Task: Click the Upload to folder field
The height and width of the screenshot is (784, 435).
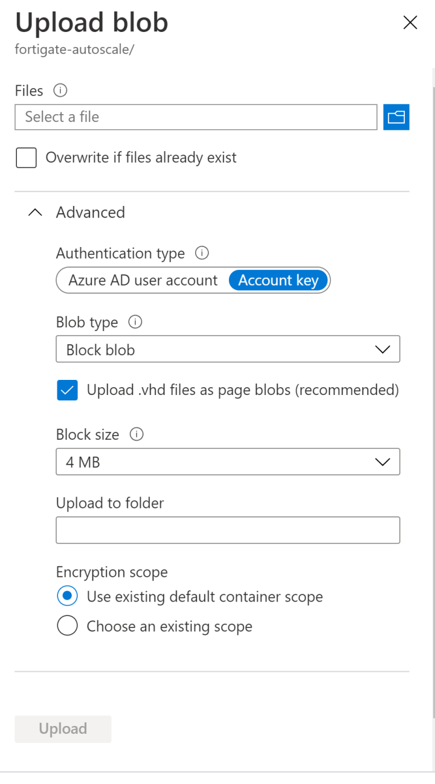Action: click(x=228, y=530)
